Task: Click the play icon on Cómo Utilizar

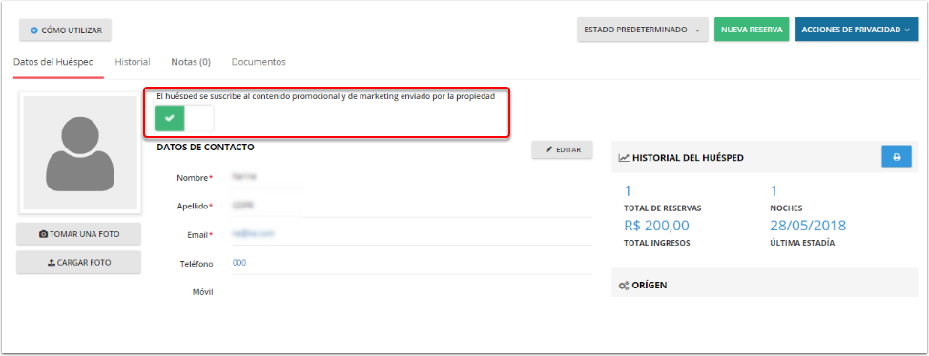Action: point(34,30)
